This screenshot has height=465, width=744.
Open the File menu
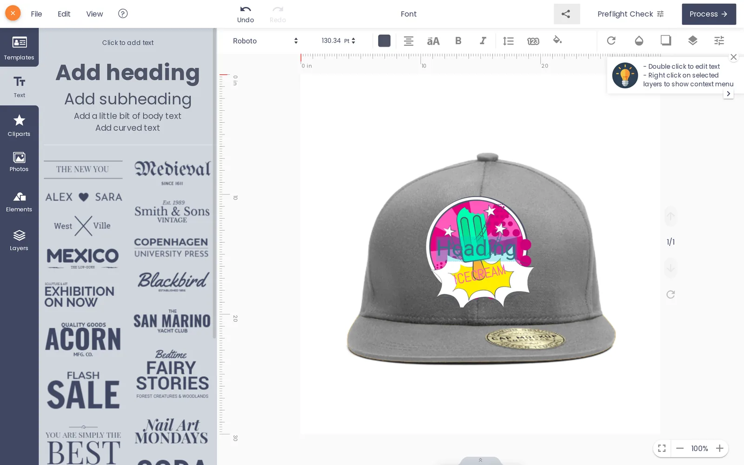pyautogui.click(x=36, y=14)
